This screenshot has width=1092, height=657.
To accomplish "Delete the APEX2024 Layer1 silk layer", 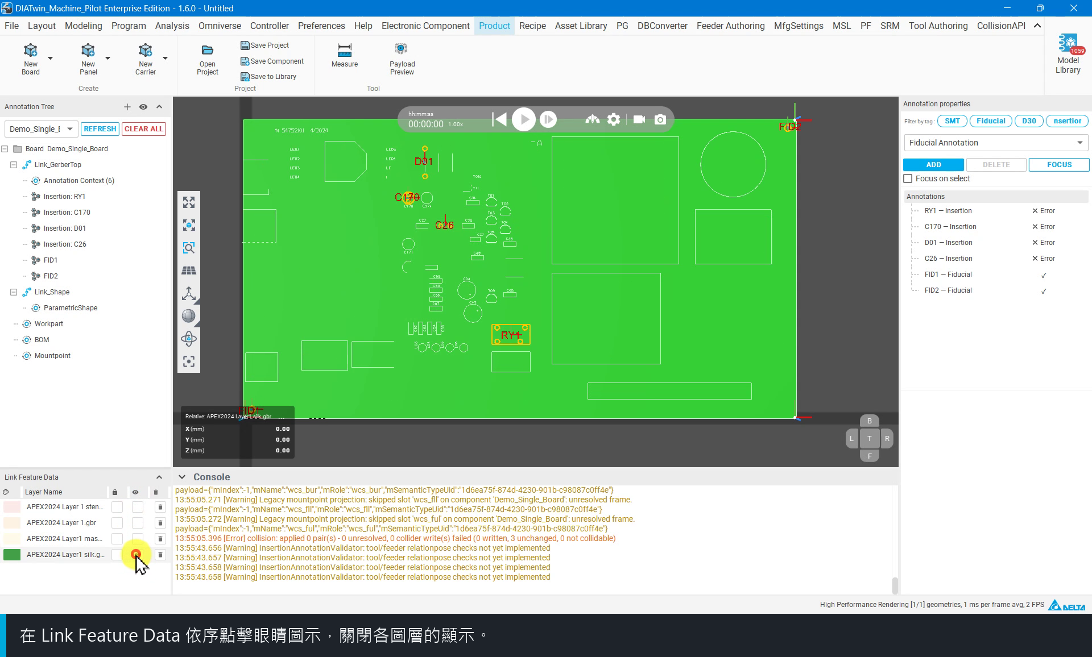I will pyautogui.click(x=160, y=555).
